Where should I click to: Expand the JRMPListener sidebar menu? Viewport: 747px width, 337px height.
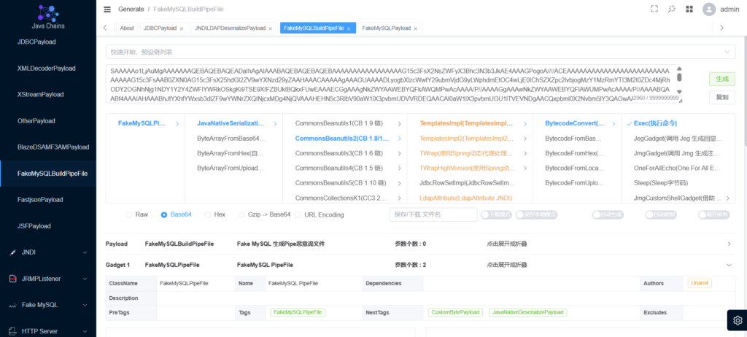coord(85,278)
